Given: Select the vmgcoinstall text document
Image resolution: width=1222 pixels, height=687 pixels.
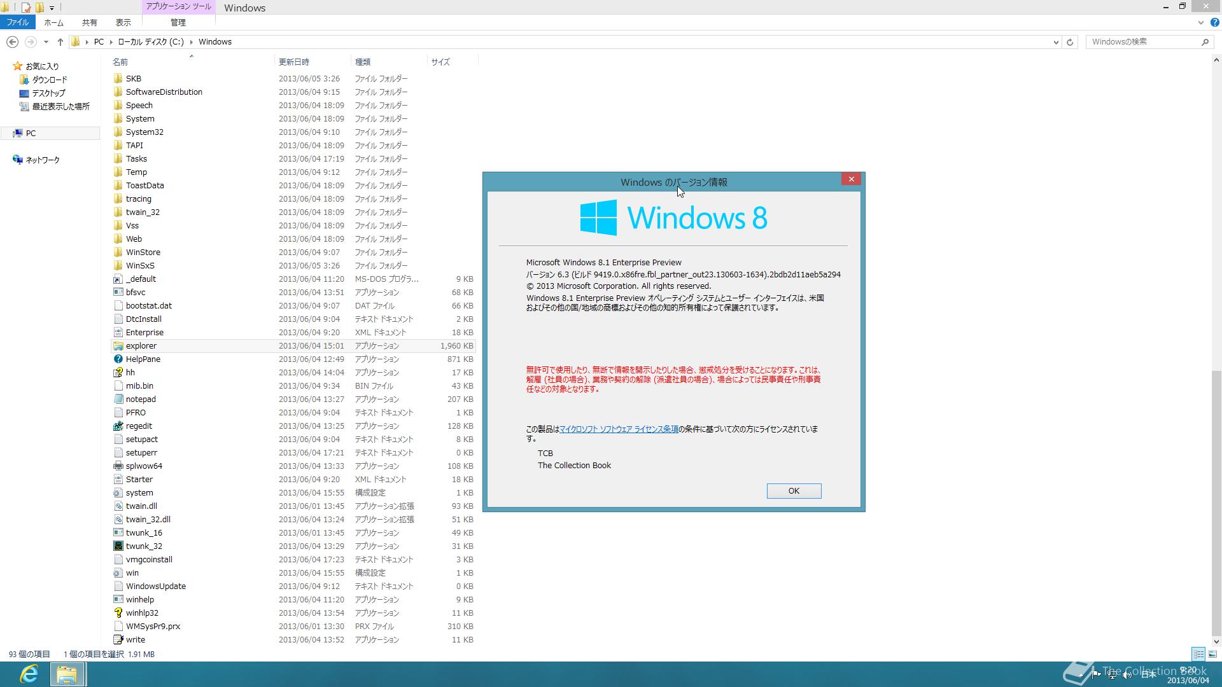Looking at the screenshot, I should pos(293,560).
